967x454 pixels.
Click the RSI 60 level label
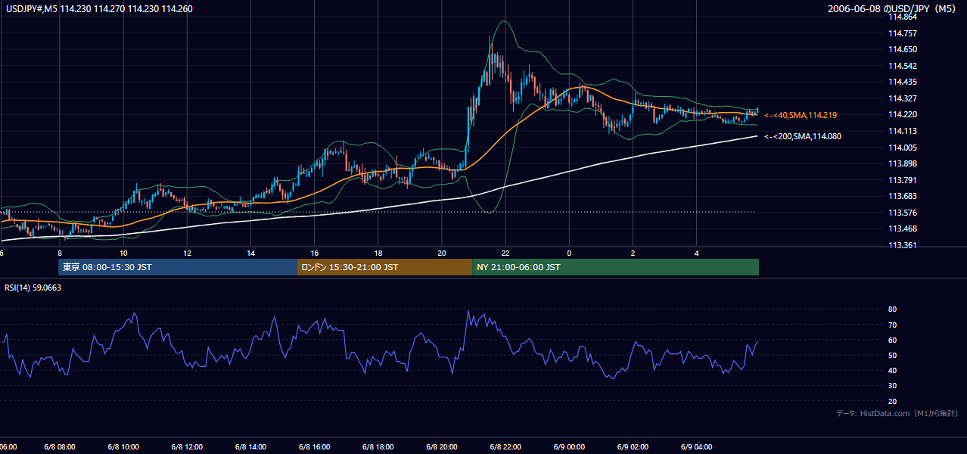pos(892,340)
